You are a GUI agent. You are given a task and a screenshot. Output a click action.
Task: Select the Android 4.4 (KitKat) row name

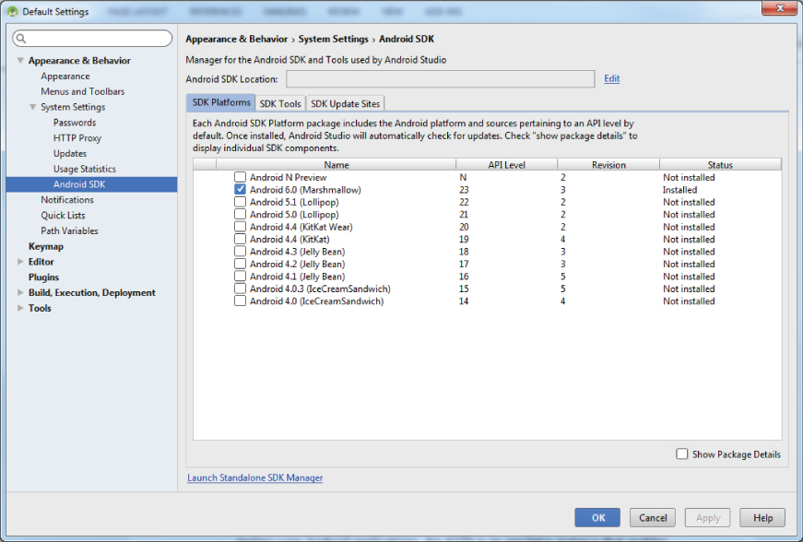point(289,239)
